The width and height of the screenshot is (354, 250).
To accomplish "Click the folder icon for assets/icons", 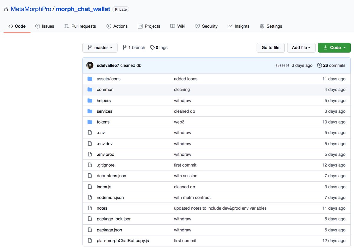I will (90, 79).
